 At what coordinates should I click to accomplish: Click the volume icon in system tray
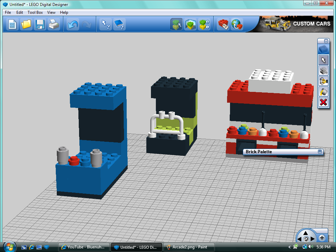(311, 247)
